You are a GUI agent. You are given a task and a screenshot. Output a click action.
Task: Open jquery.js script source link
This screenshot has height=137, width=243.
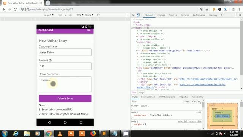pos(208,79)
